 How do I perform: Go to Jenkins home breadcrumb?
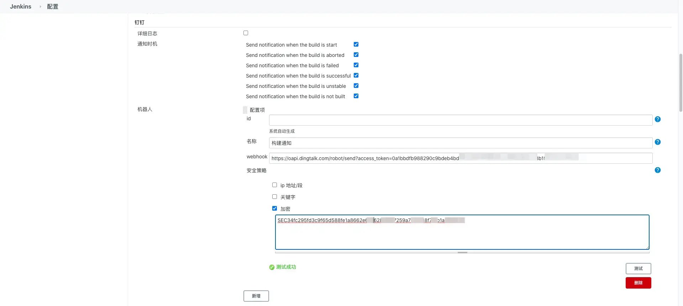(21, 6)
